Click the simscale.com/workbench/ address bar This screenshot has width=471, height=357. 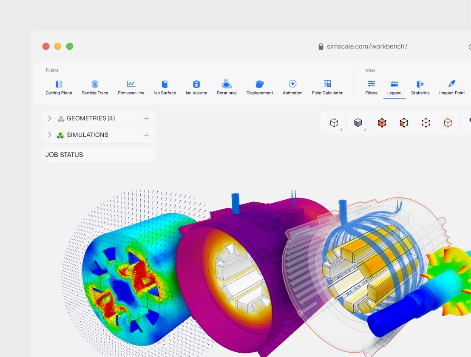(367, 47)
